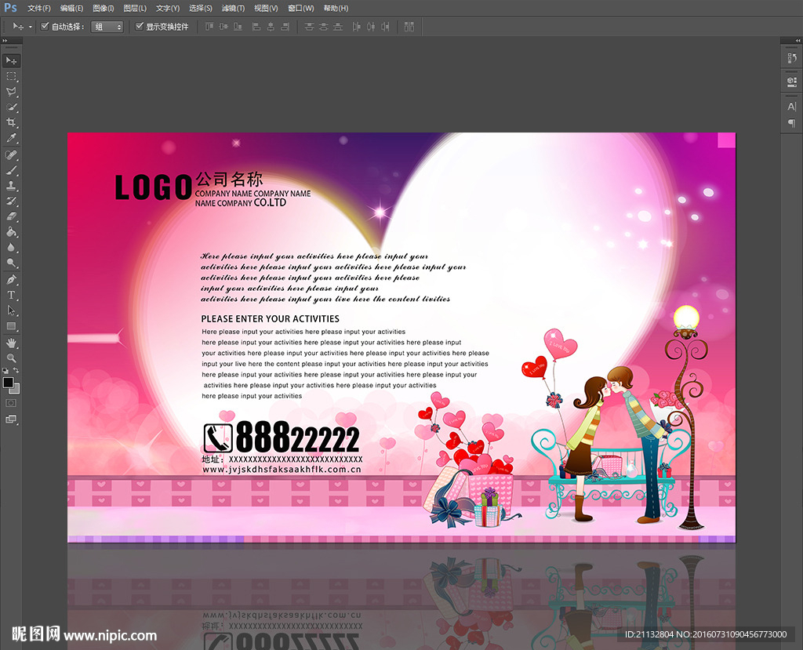Open the 滤镜(T) menu
This screenshot has height=650, width=803.
click(233, 8)
